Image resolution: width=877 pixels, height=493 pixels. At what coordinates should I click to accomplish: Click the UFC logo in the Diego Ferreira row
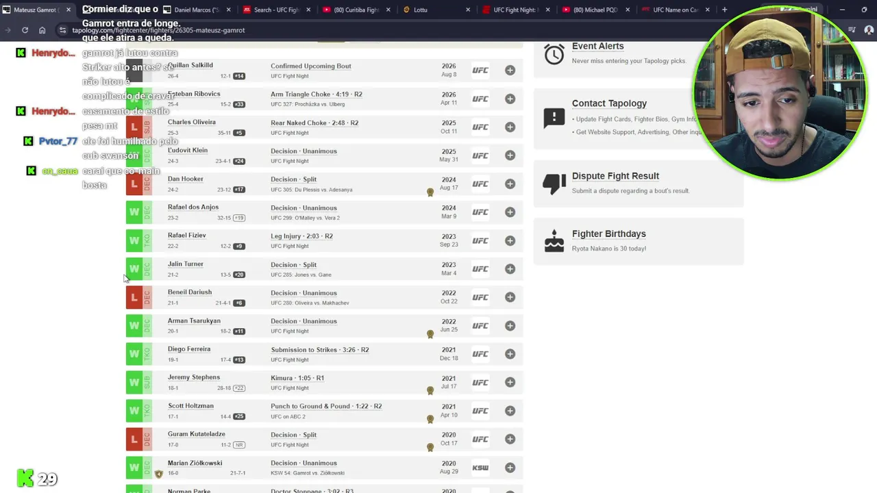click(480, 354)
